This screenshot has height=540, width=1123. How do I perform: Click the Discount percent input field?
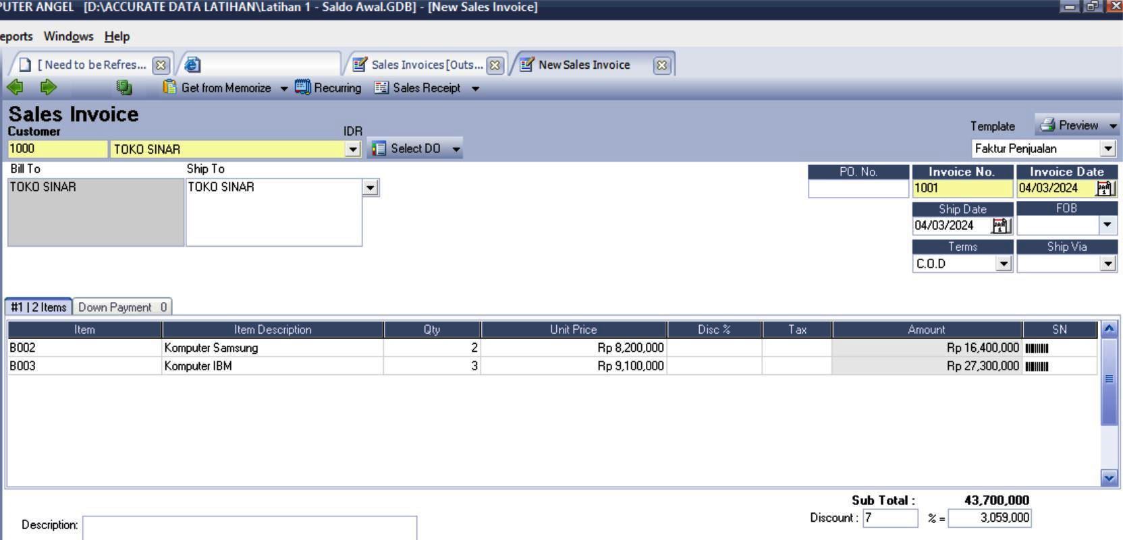coord(889,518)
